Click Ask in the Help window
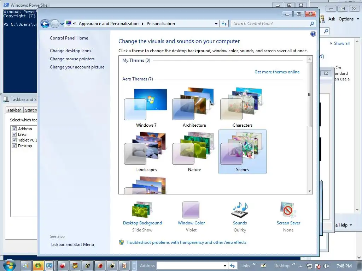Image resolution: width=362 pixels, height=271 pixels. [332, 19]
